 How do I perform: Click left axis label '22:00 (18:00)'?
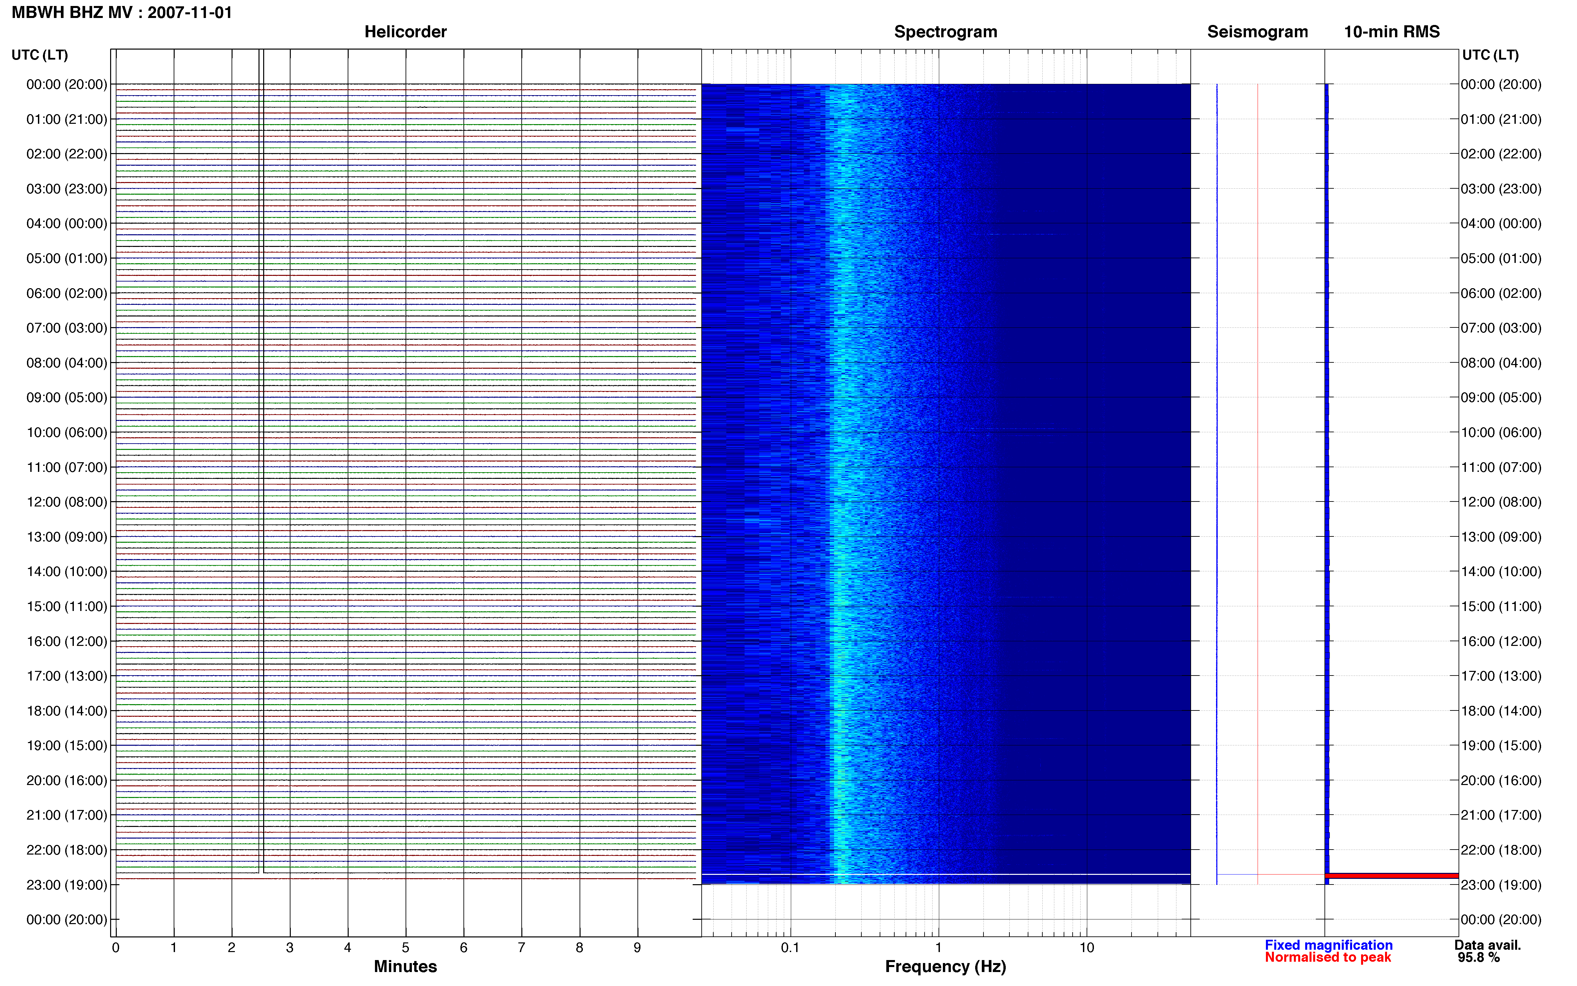coord(67,850)
